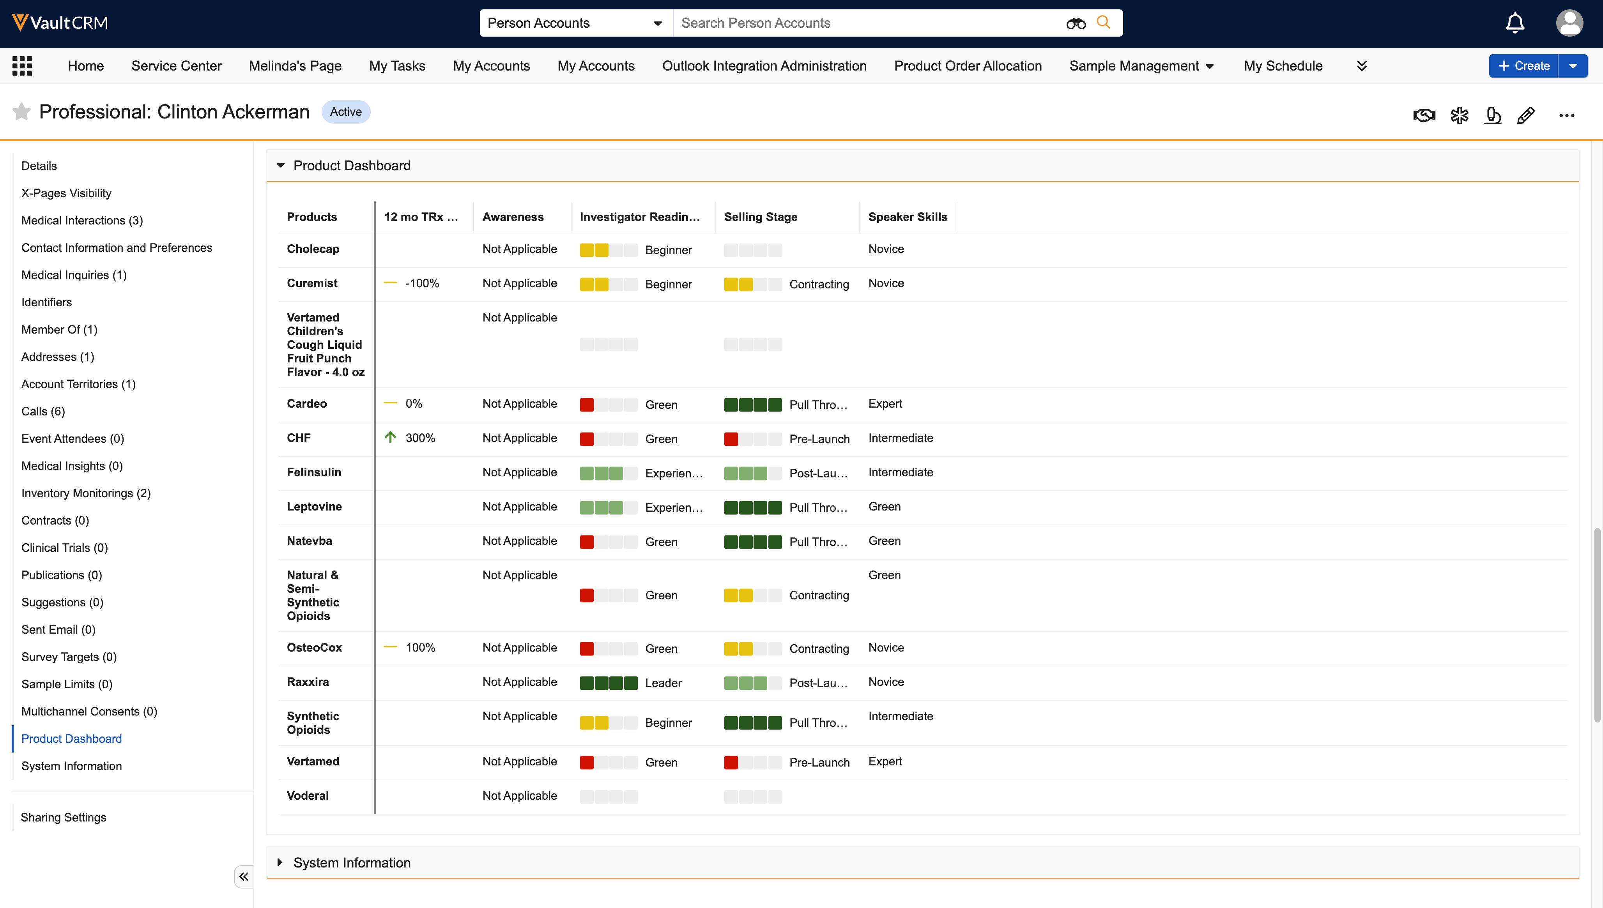
Task: Click the pencil edit icon
Action: coord(1526,115)
